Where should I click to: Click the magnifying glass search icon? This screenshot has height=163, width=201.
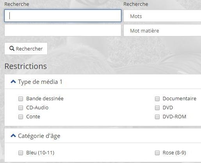click(x=12, y=49)
